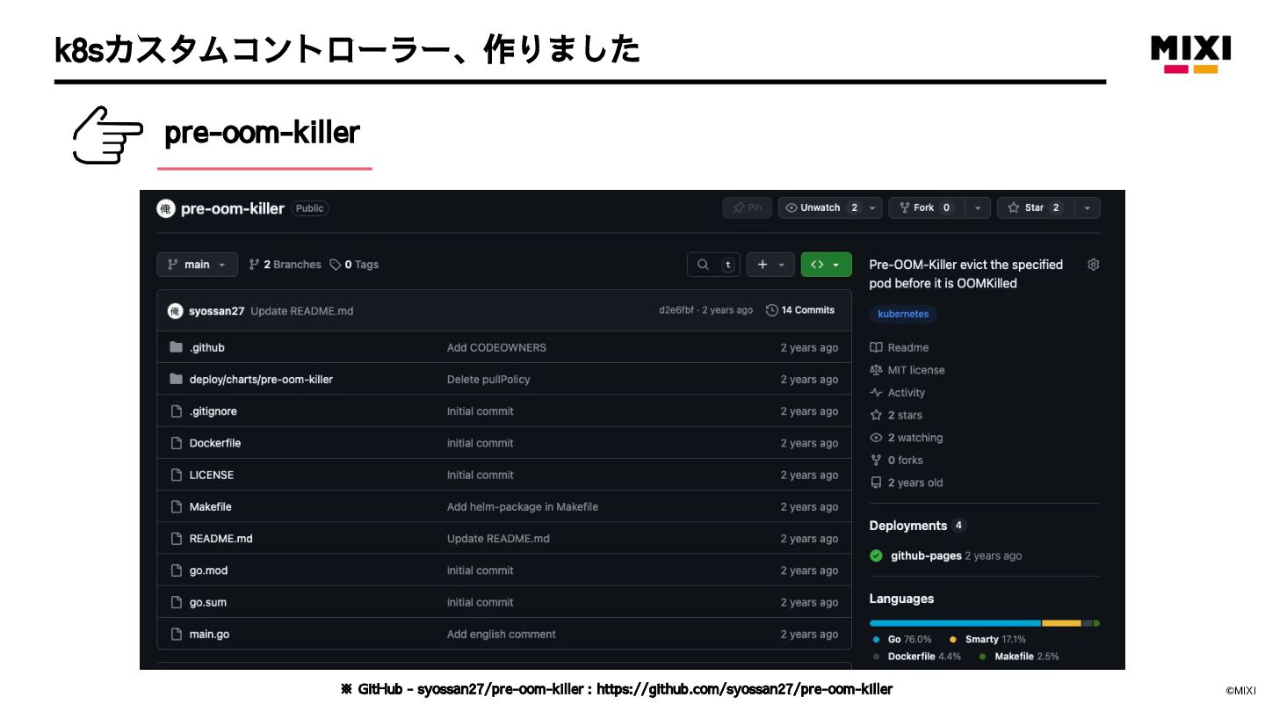Image resolution: width=1265 pixels, height=712 pixels.
Task: Open the About settings gear icon
Action: [1093, 265]
